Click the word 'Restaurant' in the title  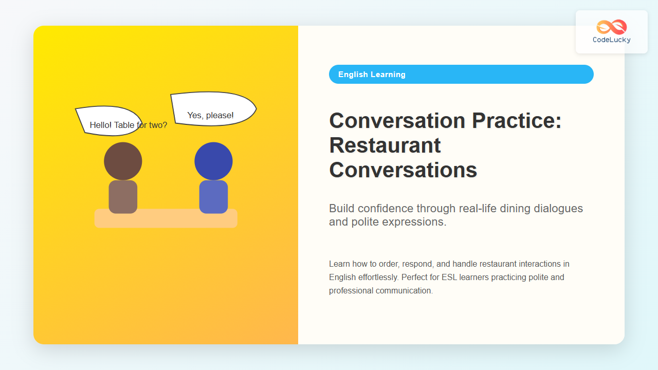coord(385,145)
